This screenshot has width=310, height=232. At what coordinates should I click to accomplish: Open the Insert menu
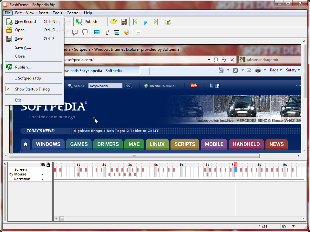coord(43,13)
